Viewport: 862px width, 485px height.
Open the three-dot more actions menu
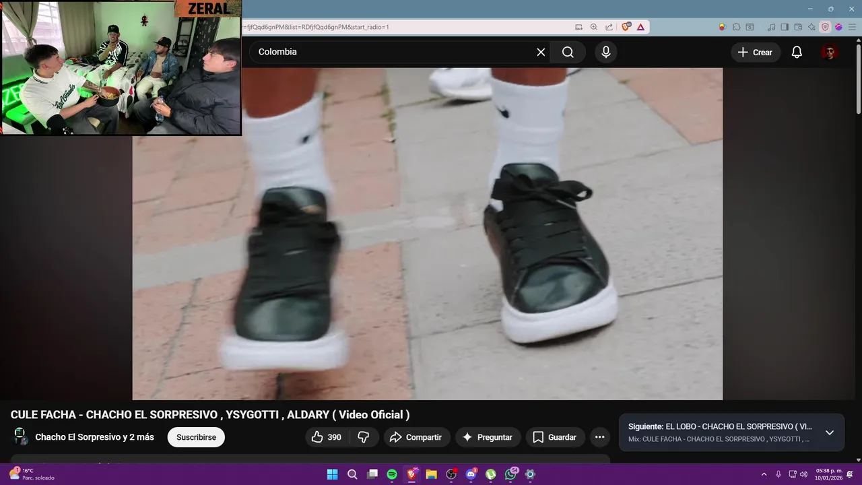(x=599, y=437)
